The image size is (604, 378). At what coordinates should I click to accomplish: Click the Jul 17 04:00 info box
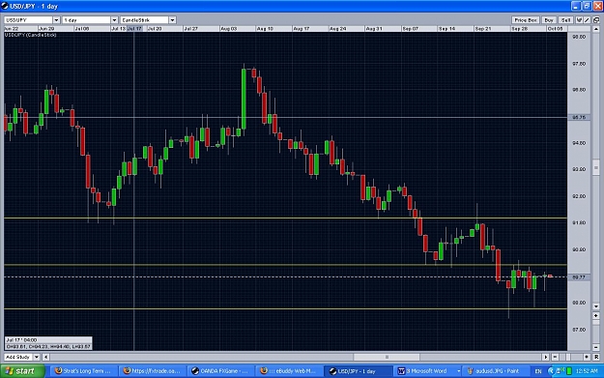pyautogui.click(x=48, y=343)
